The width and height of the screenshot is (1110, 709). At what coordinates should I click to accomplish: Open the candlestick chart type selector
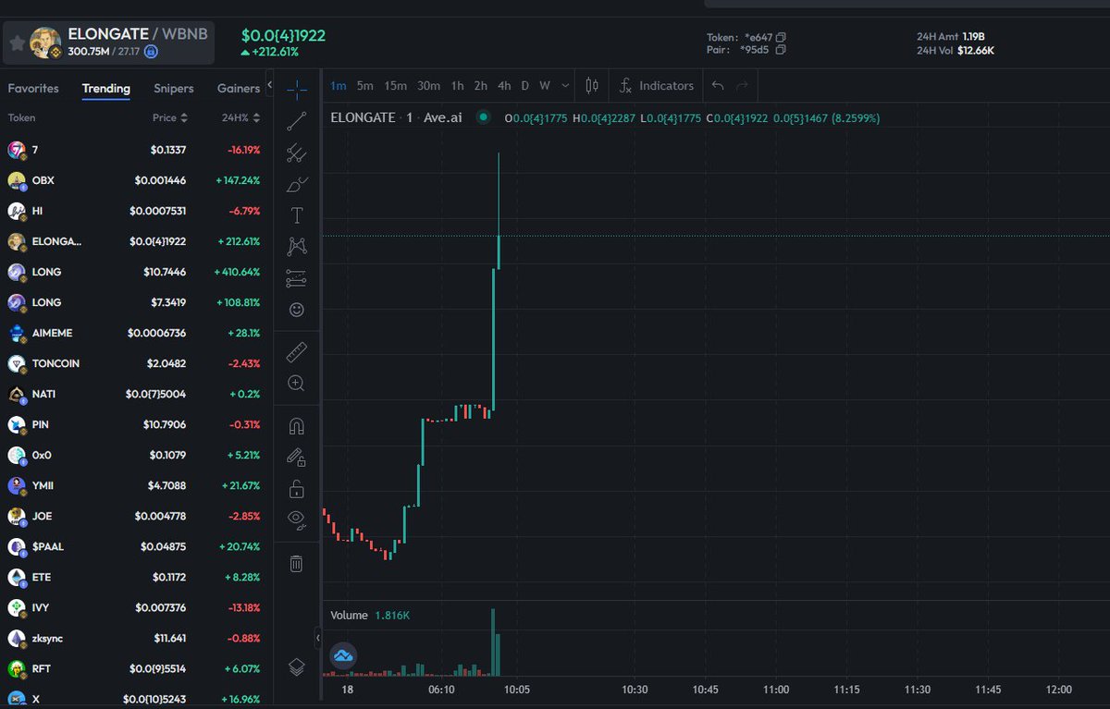click(x=592, y=86)
